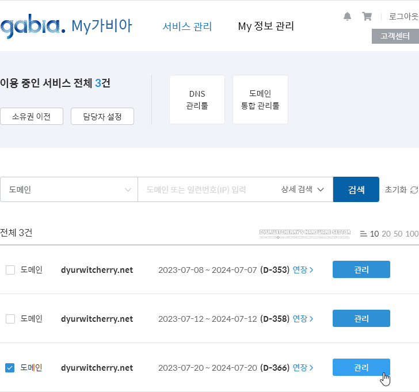Open the notification bell icon

click(347, 16)
